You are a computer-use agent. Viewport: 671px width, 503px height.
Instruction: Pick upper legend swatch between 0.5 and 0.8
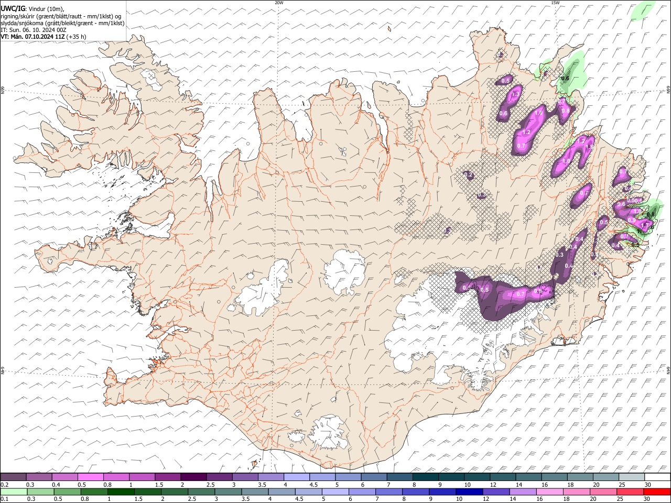click(90, 477)
